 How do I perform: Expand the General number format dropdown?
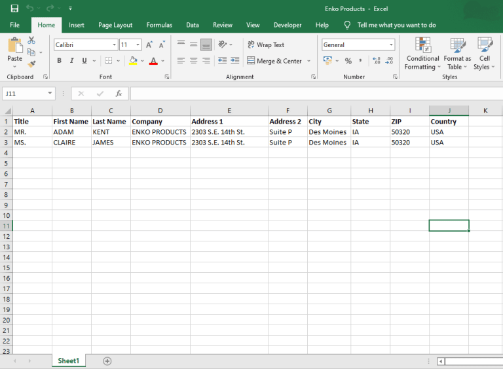[392, 45]
